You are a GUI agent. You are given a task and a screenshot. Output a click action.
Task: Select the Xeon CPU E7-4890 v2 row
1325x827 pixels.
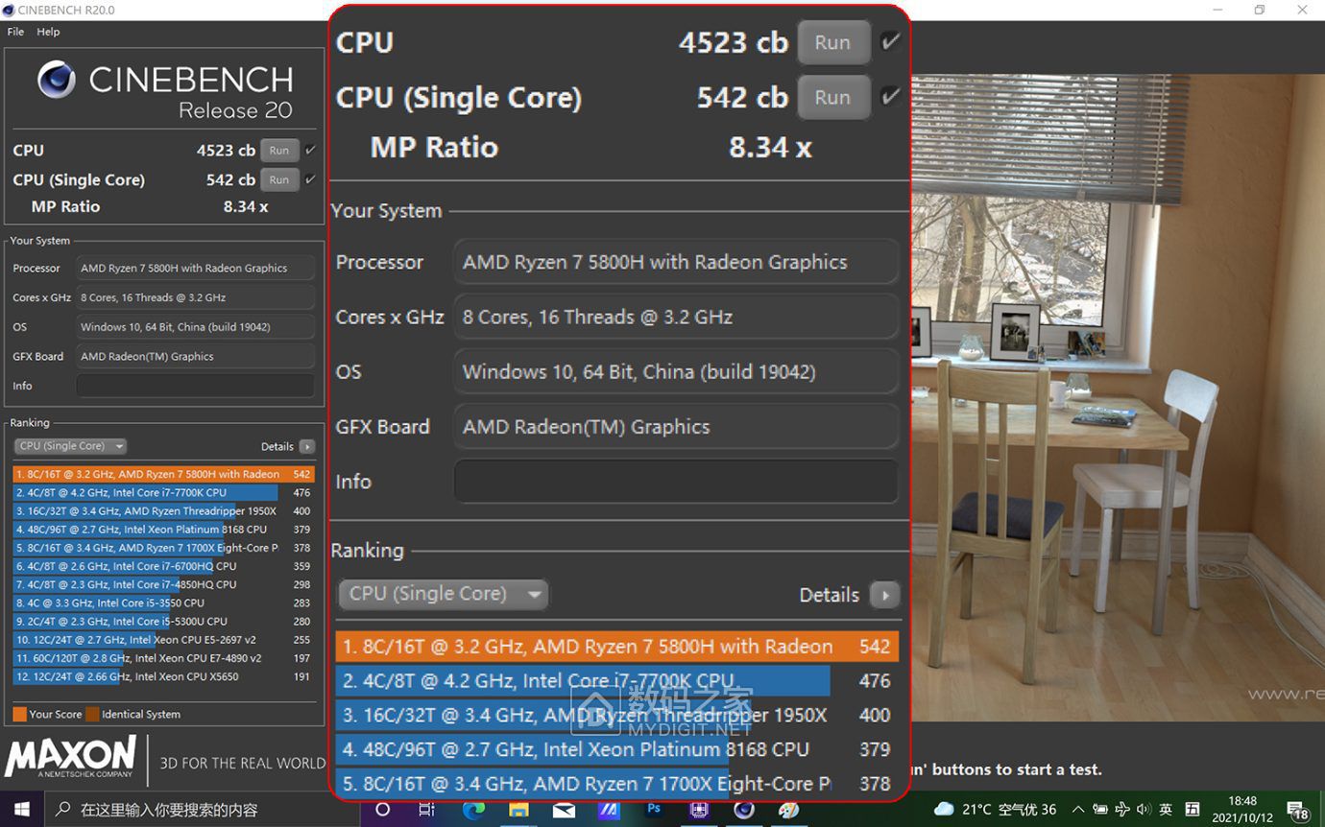point(163,658)
